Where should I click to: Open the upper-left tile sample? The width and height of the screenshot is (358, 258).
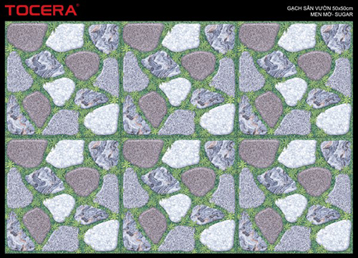tap(63, 79)
